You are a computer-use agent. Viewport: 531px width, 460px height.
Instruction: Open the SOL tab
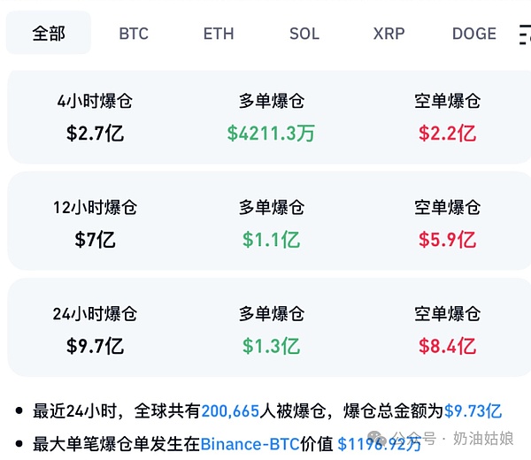coord(304,34)
